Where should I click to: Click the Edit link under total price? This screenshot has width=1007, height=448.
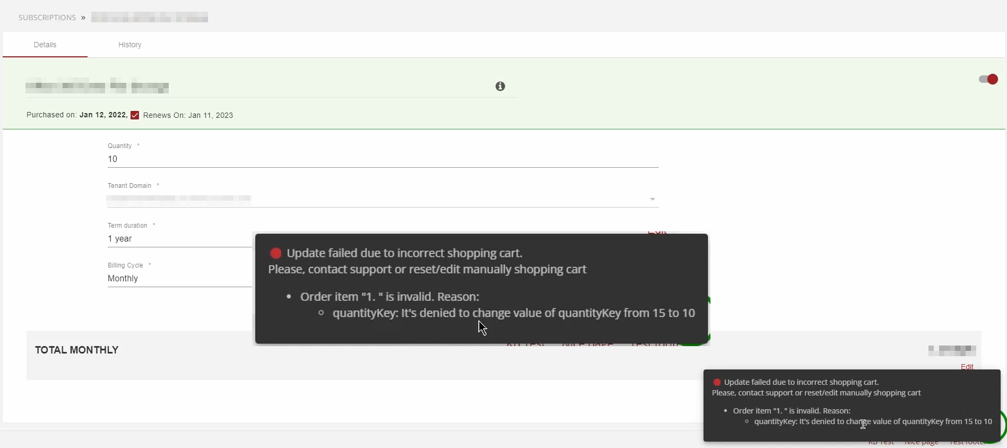pyautogui.click(x=967, y=367)
